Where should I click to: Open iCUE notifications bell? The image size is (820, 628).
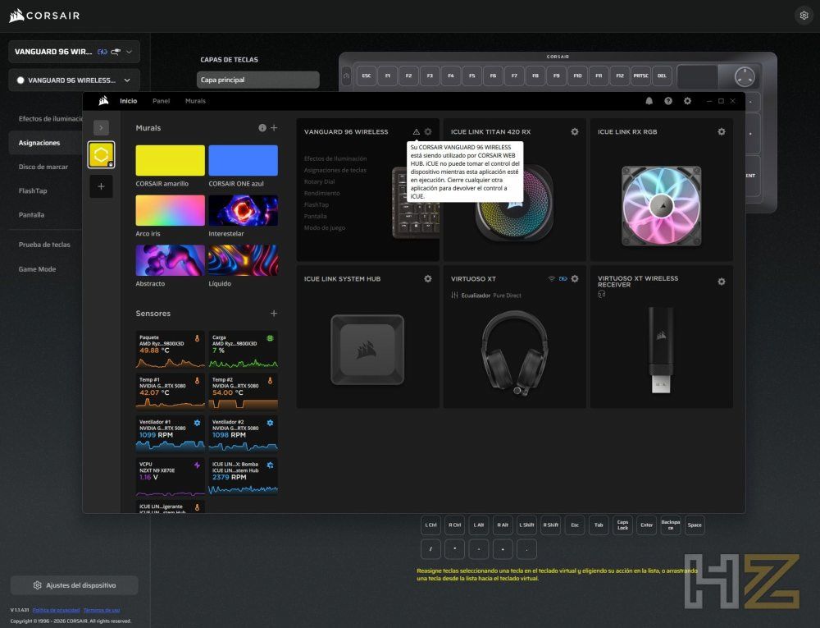tap(649, 101)
